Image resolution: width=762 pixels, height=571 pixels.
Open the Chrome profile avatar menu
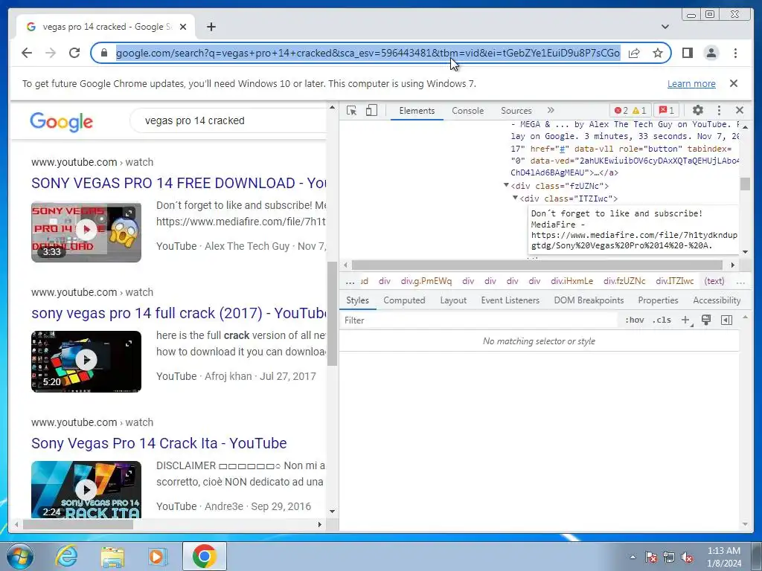pyautogui.click(x=711, y=53)
